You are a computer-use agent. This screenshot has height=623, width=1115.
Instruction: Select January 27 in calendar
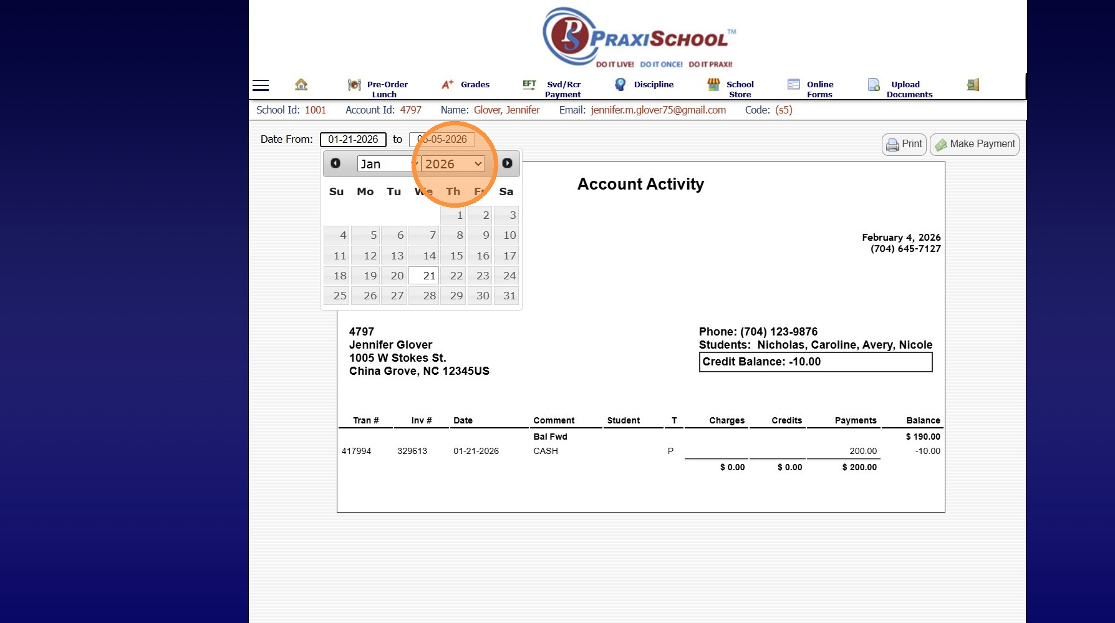394,296
